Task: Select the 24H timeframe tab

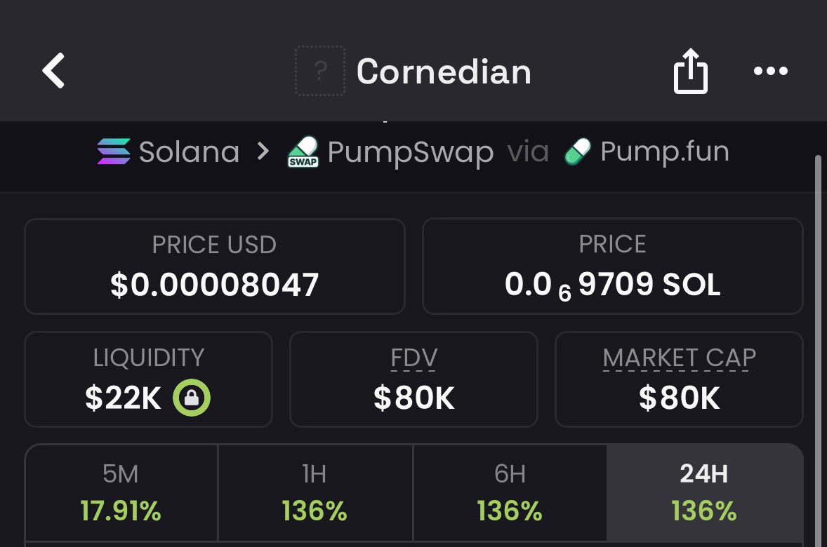Action: pos(704,494)
